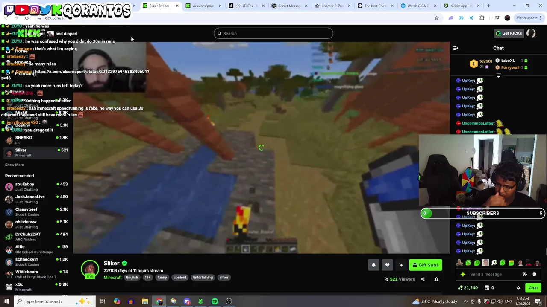Select the Entertaining tag
The image size is (547, 307).
[x=203, y=278]
